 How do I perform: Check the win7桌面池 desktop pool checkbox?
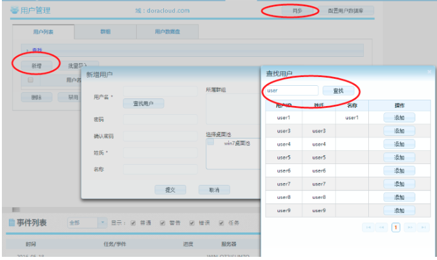pyautogui.click(x=213, y=143)
